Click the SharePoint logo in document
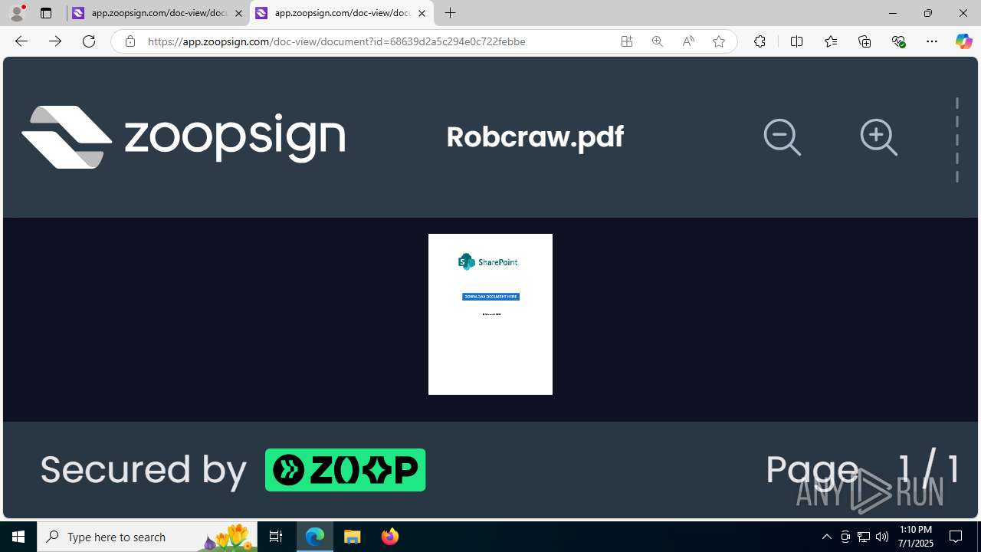 [x=487, y=262]
